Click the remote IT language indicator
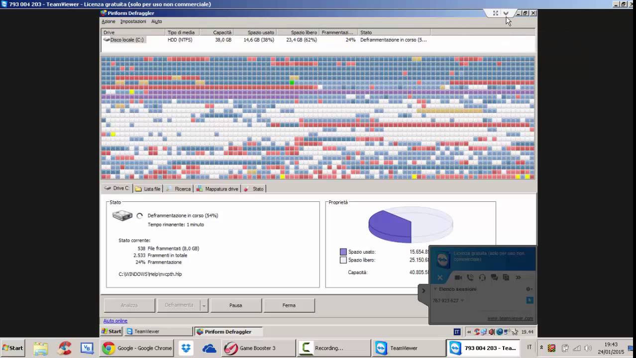Image resolution: width=636 pixels, height=358 pixels. (457, 332)
